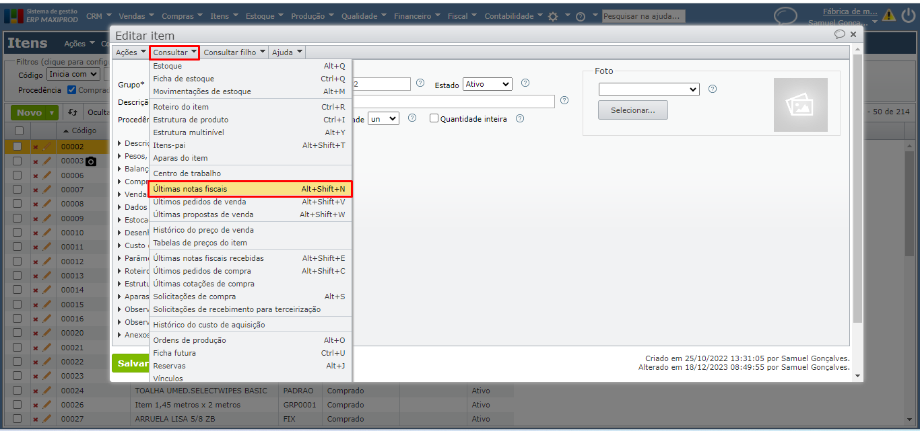
Task: Click the dialog scrollbar down arrow
Action: (857, 377)
